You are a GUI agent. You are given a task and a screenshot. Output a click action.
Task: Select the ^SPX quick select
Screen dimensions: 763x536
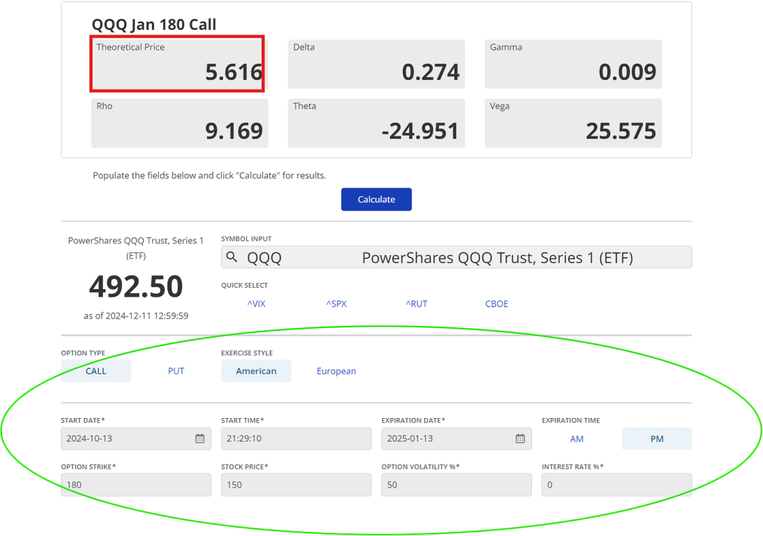(336, 303)
